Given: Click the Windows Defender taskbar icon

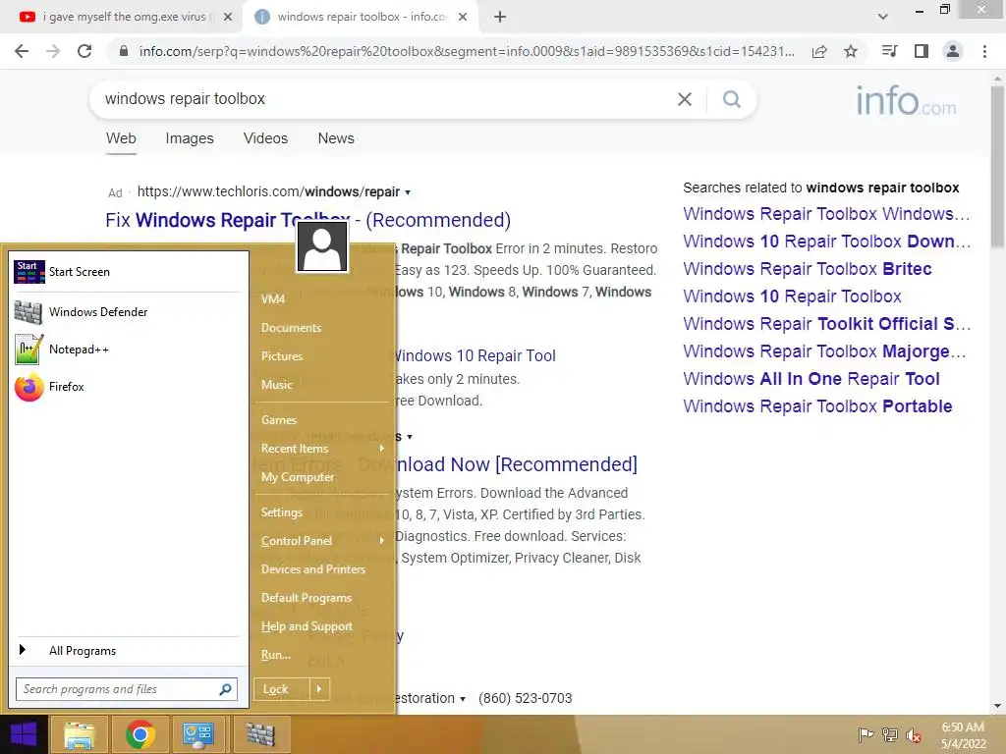Looking at the screenshot, I should point(259,734).
